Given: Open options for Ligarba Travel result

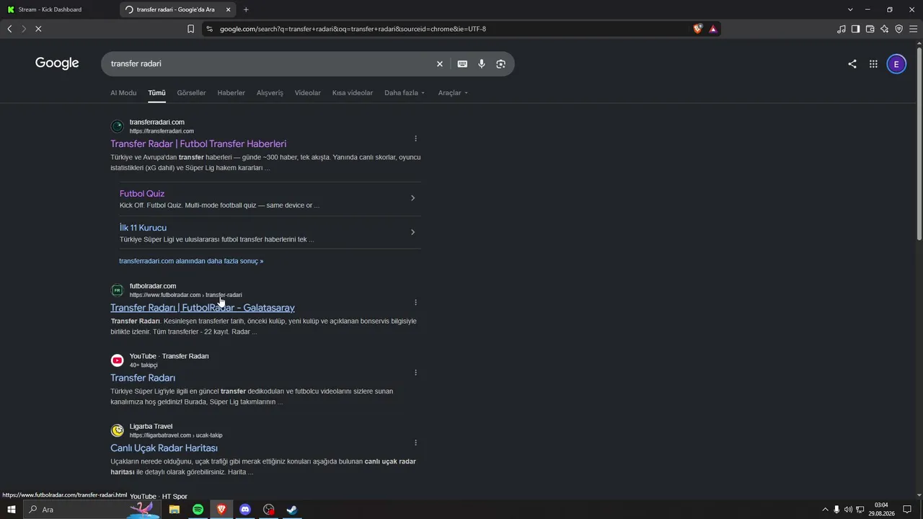Looking at the screenshot, I should 415,443.
